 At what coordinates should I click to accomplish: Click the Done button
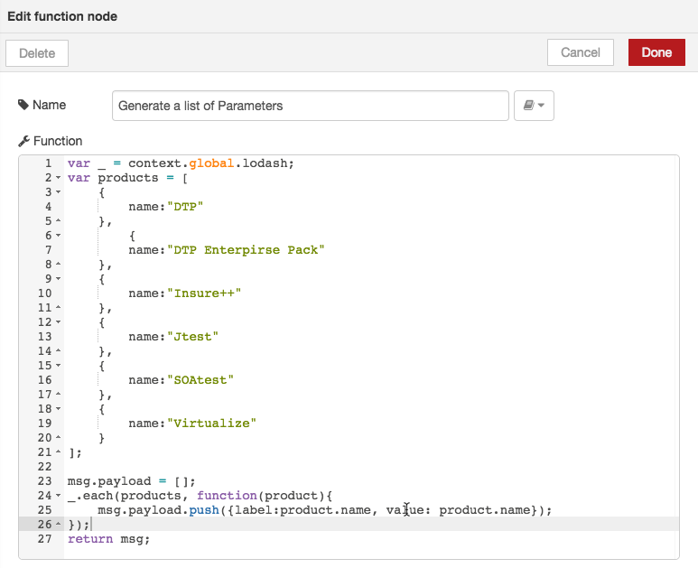point(656,52)
